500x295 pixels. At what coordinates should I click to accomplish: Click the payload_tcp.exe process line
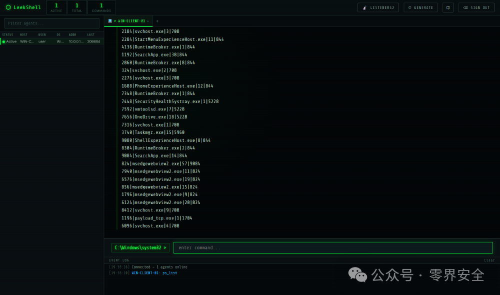pyautogui.click(x=156, y=218)
